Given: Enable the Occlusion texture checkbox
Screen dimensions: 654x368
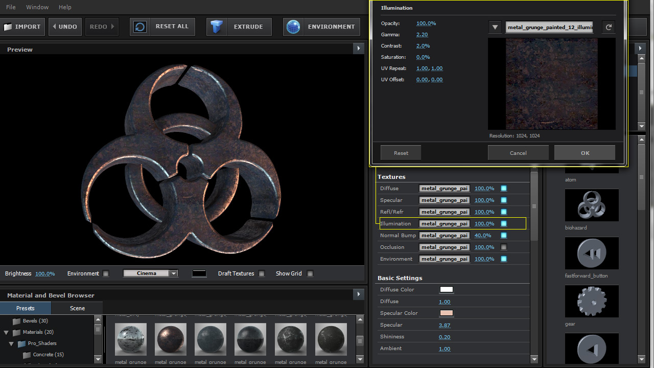Looking at the screenshot, I should click(x=504, y=247).
